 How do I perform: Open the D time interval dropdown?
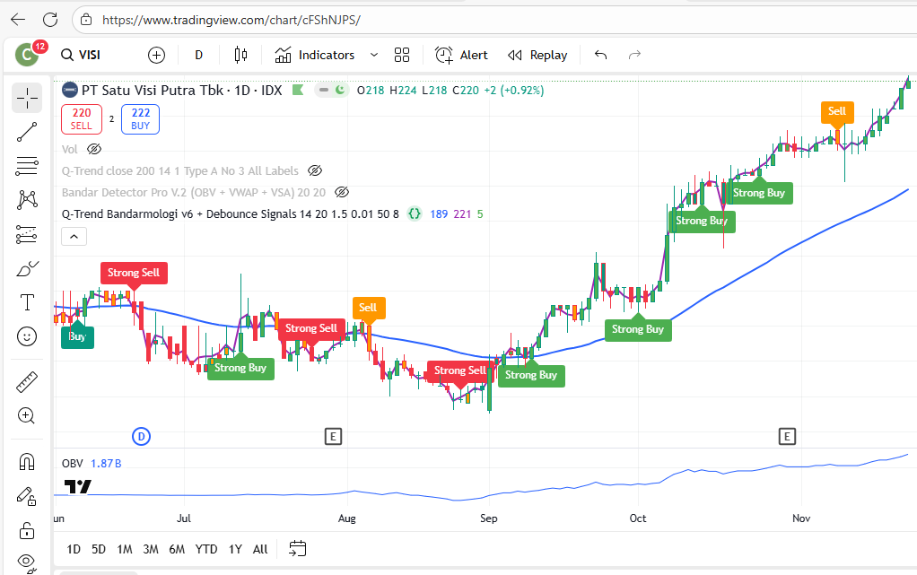pyautogui.click(x=198, y=55)
